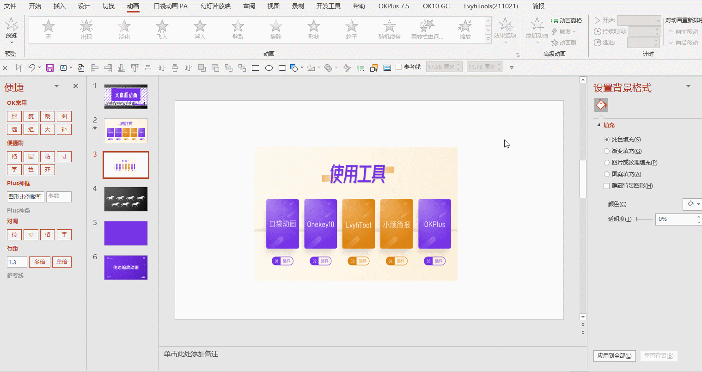Switch to the 口袋动画 PA tab
This screenshot has height=372, width=702.
tap(171, 6)
